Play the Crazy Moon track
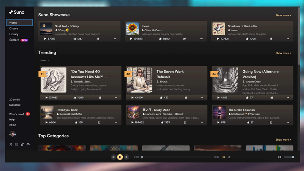Image resolution: width=304 pixels, height=171 pixels. click(x=132, y=122)
